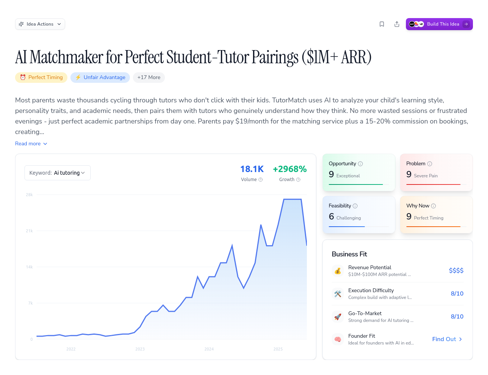
Task: Click the share icon in header
Action: point(397,24)
